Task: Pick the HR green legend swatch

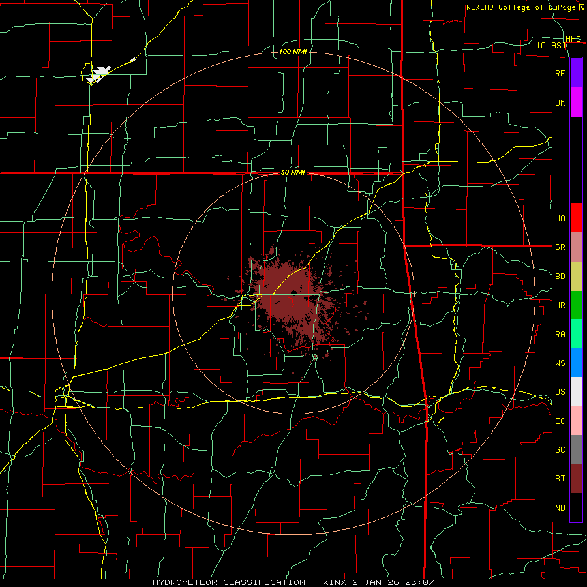Action: point(576,305)
